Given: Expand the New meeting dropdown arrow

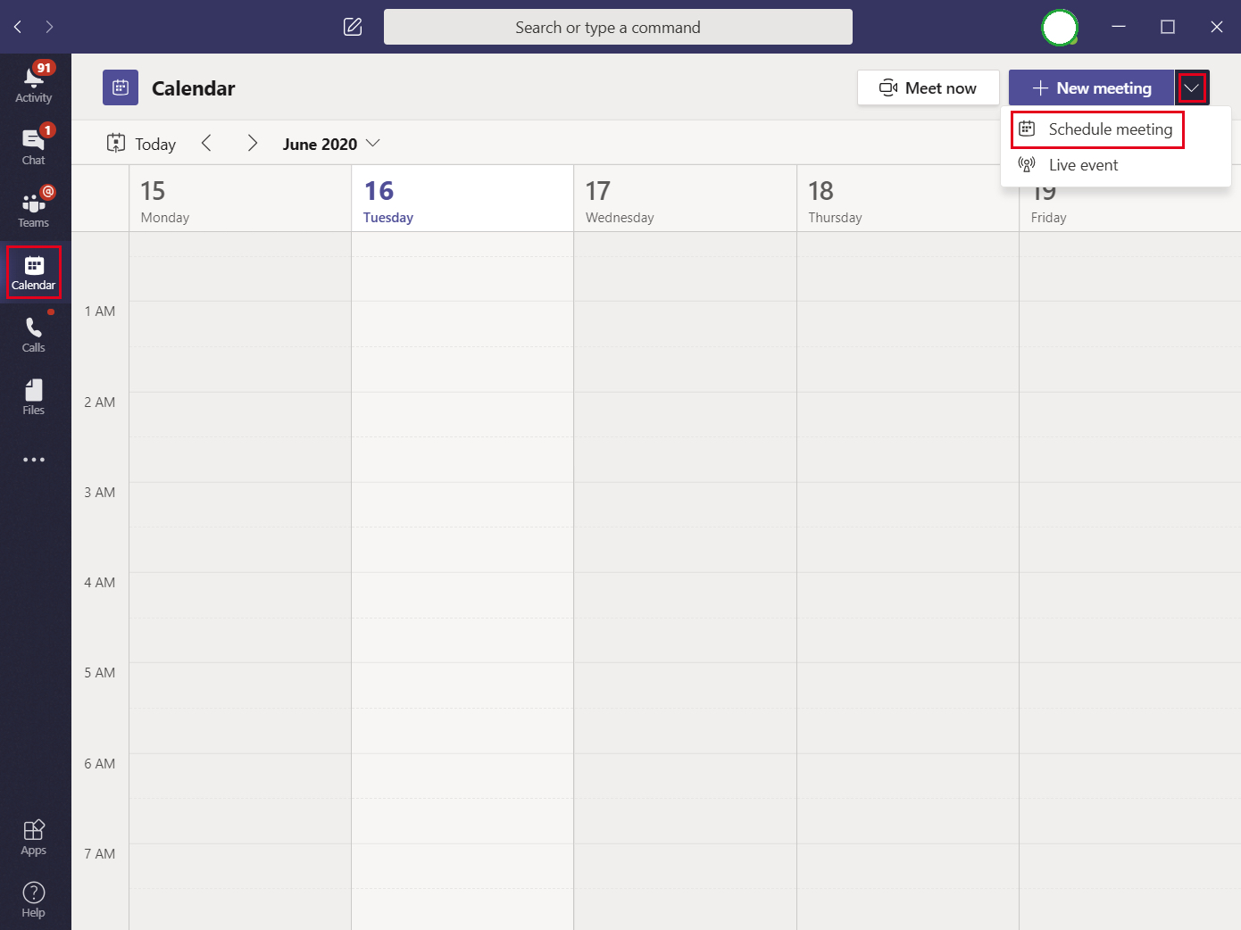Looking at the screenshot, I should coord(1192,87).
